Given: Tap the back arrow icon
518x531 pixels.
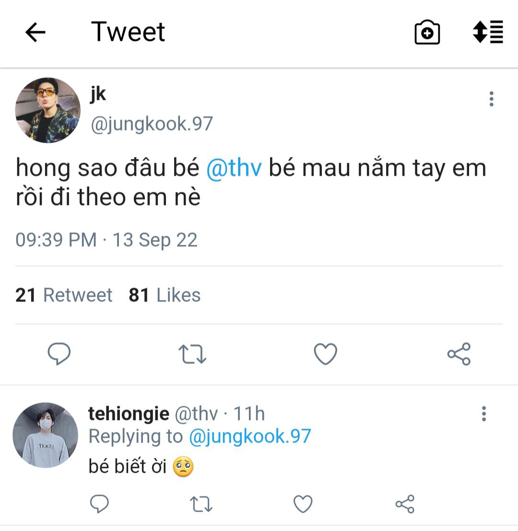Looking at the screenshot, I should point(35,33).
